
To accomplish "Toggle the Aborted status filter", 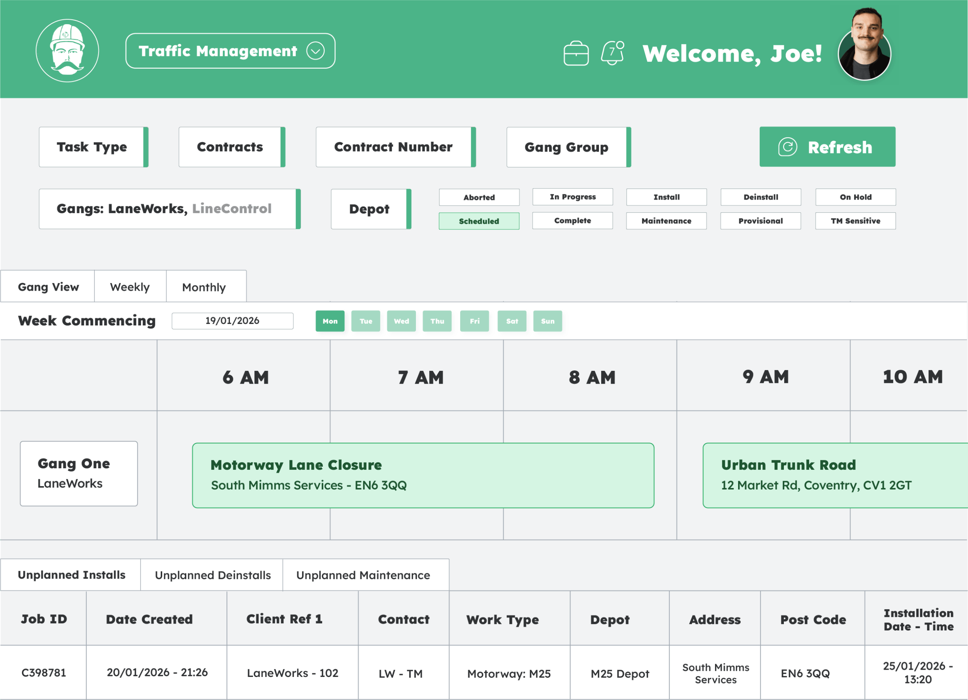I will 479,197.
